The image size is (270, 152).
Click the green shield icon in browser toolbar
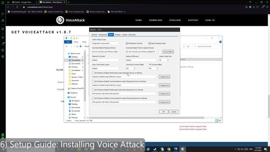250,7
